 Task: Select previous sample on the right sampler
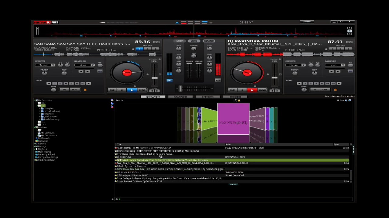[x=331, y=71]
